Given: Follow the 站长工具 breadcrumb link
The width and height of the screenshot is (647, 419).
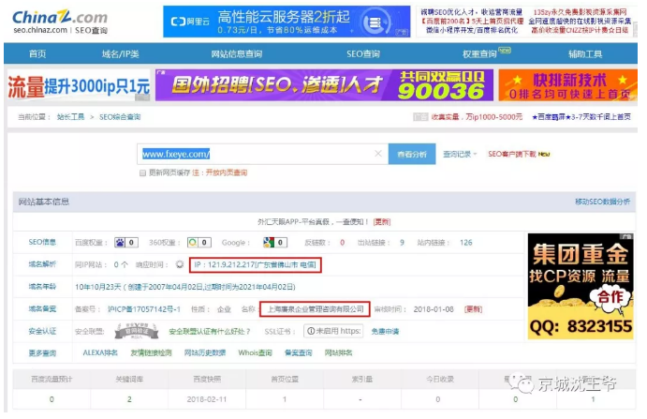Looking at the screenshot, I should tap(70, 117).
